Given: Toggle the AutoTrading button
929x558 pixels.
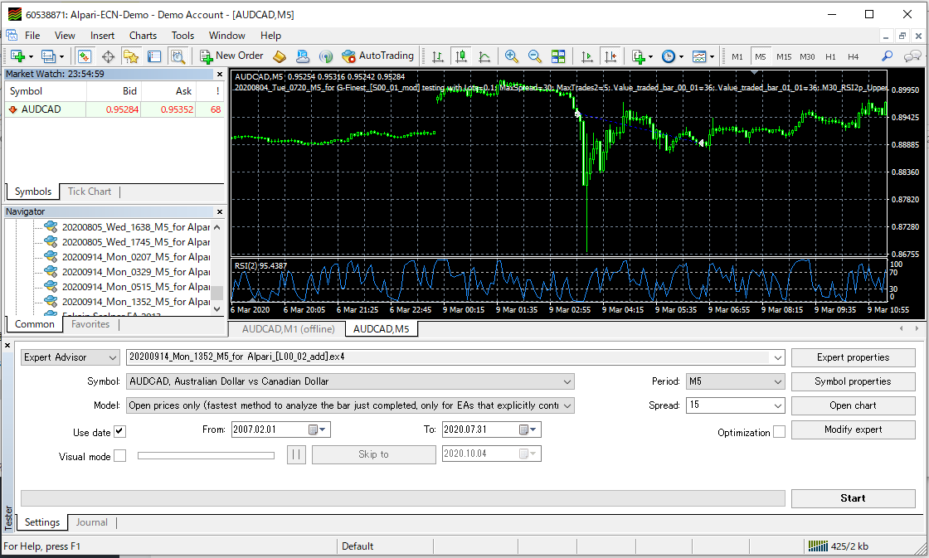Looking at the screenshot, I should point(377,56).
